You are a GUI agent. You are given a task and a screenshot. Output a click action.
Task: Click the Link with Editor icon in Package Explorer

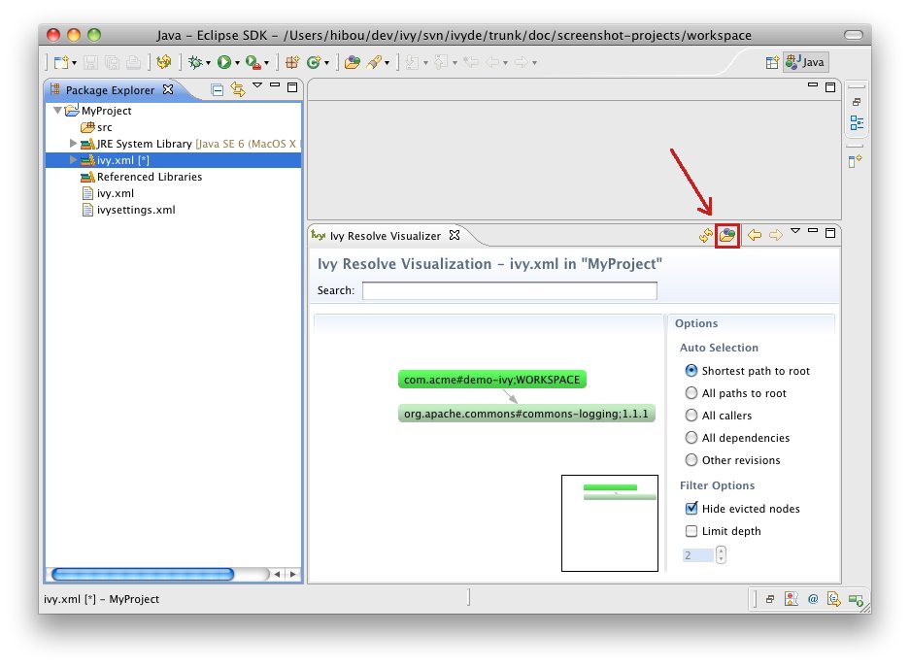click(237, 90)
